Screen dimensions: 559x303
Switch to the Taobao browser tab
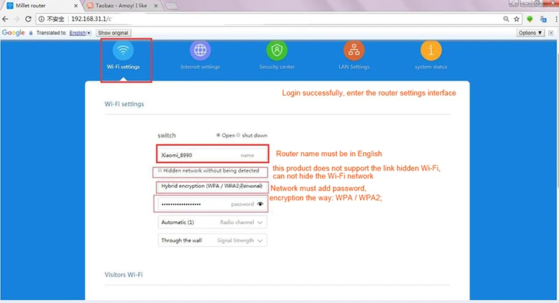coord(121,6)
